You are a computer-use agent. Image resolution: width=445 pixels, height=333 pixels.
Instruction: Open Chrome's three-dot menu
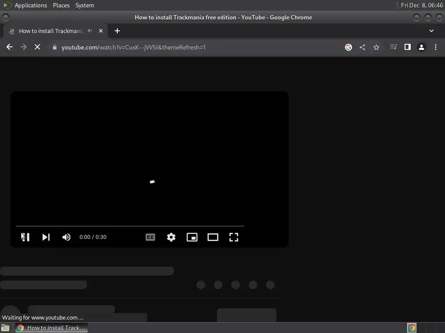click(435, 47)
